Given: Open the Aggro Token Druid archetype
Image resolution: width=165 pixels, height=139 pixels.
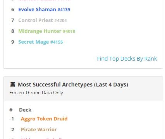Looking at the screenshot, I should [x=44, y=119].
